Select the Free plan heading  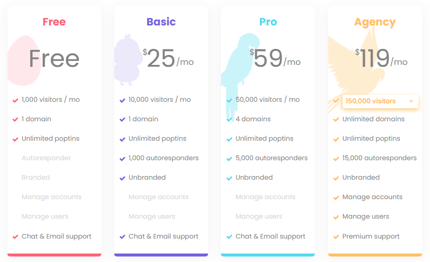coord(54,21)
